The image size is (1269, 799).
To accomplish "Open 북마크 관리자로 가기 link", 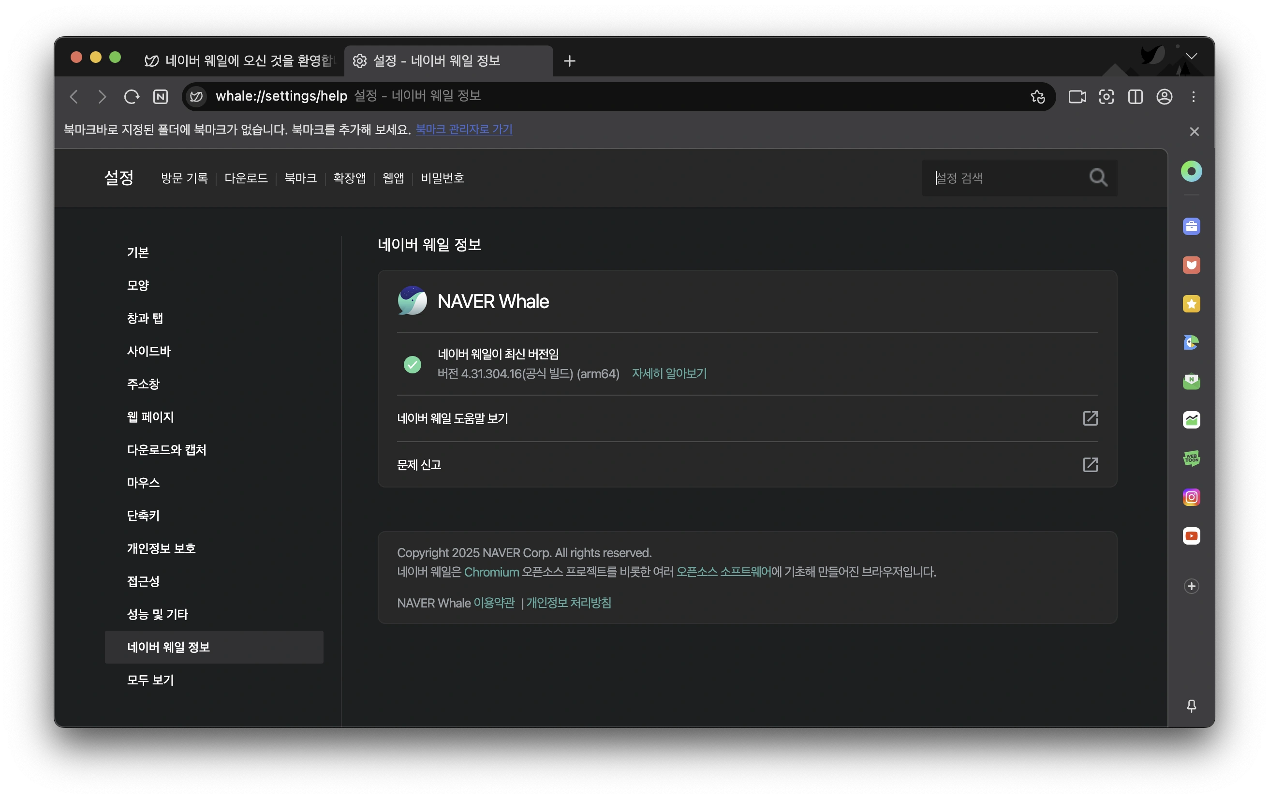I will point(464,129).
